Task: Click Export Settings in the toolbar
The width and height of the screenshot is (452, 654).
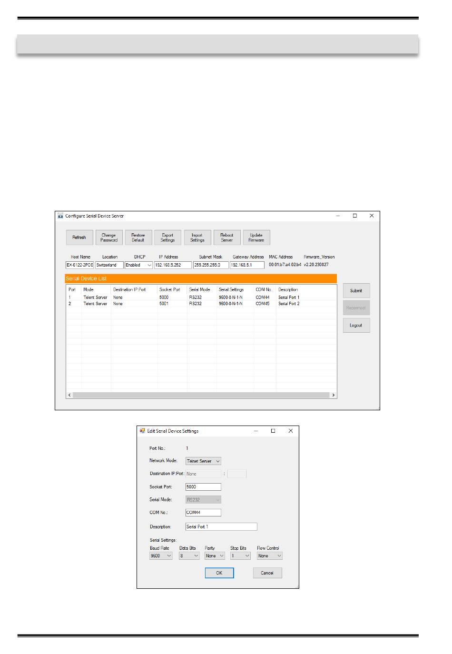Action: (167, 238)
